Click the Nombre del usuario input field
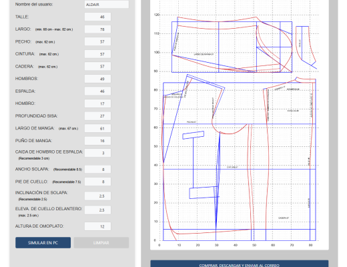 tap(107, 5)
